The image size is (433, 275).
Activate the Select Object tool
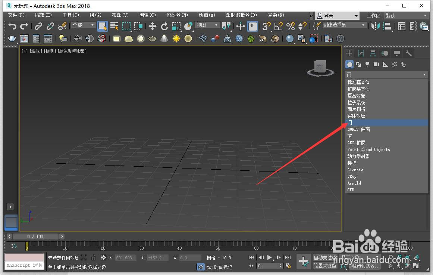[103, 26]
